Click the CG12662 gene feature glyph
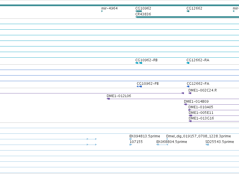Viewport: 239px width, 174px height. (188, 11)
